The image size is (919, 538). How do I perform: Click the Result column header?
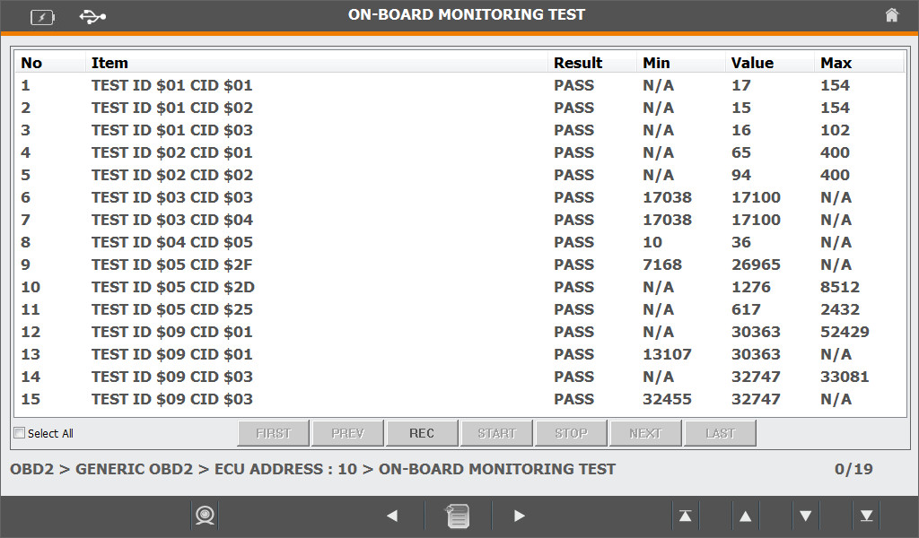(x=578, y=63)
